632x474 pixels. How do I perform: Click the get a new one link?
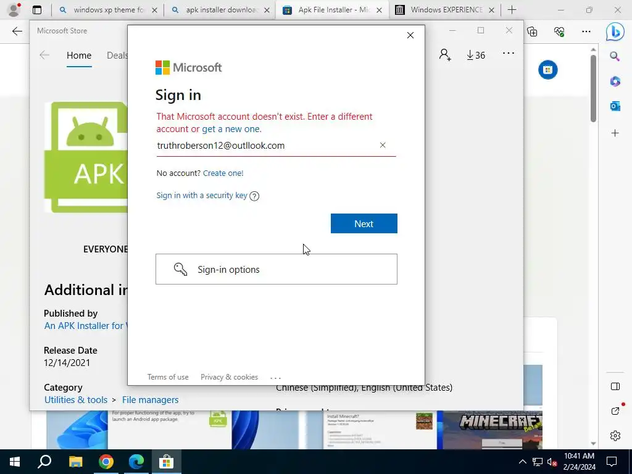click(231, 129)
